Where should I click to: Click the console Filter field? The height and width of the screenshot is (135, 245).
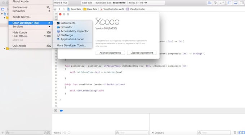coord(214,133)
